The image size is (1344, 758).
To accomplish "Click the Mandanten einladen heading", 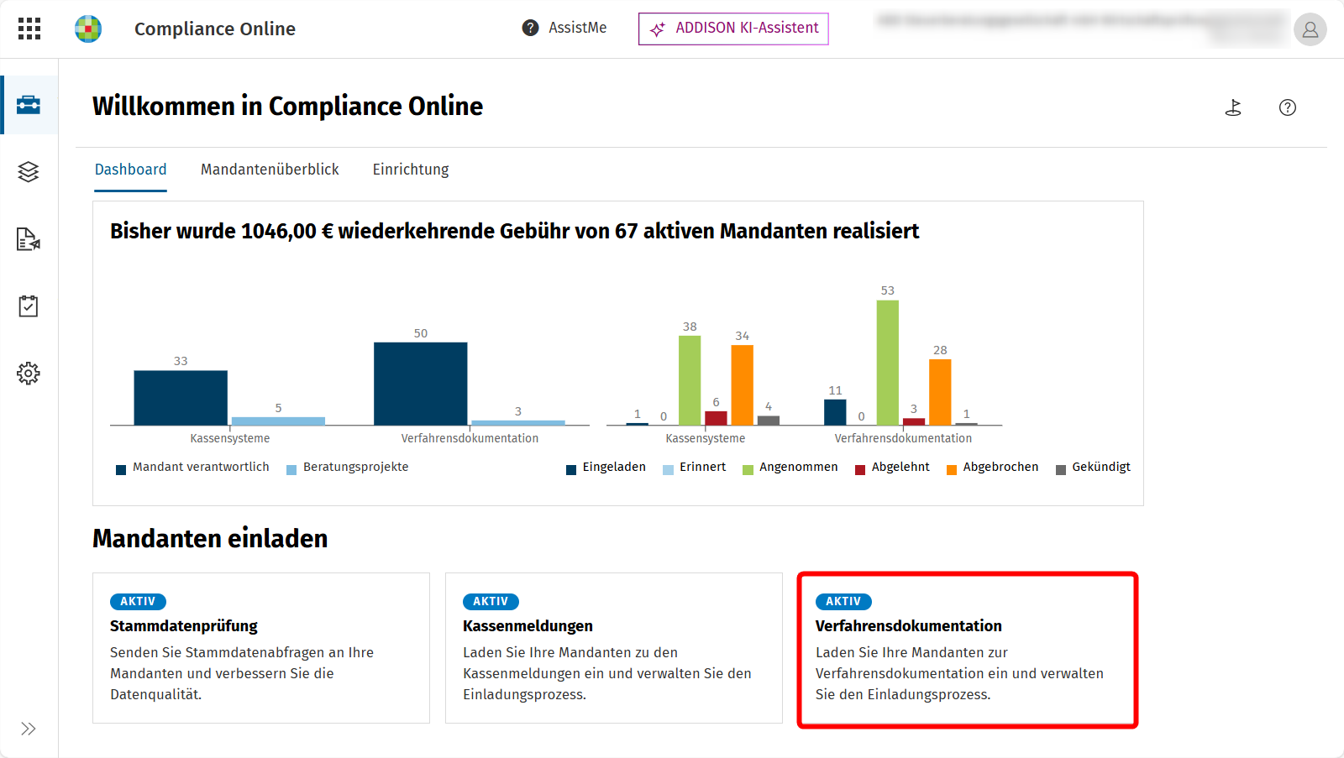I will (x=210, y=538).
